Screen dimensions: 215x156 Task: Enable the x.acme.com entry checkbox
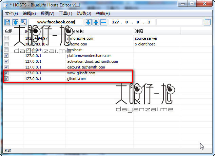click(6, 44)
